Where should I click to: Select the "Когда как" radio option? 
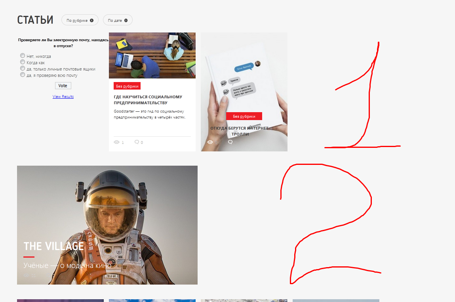pyautogui.click(x=22, y=62)
